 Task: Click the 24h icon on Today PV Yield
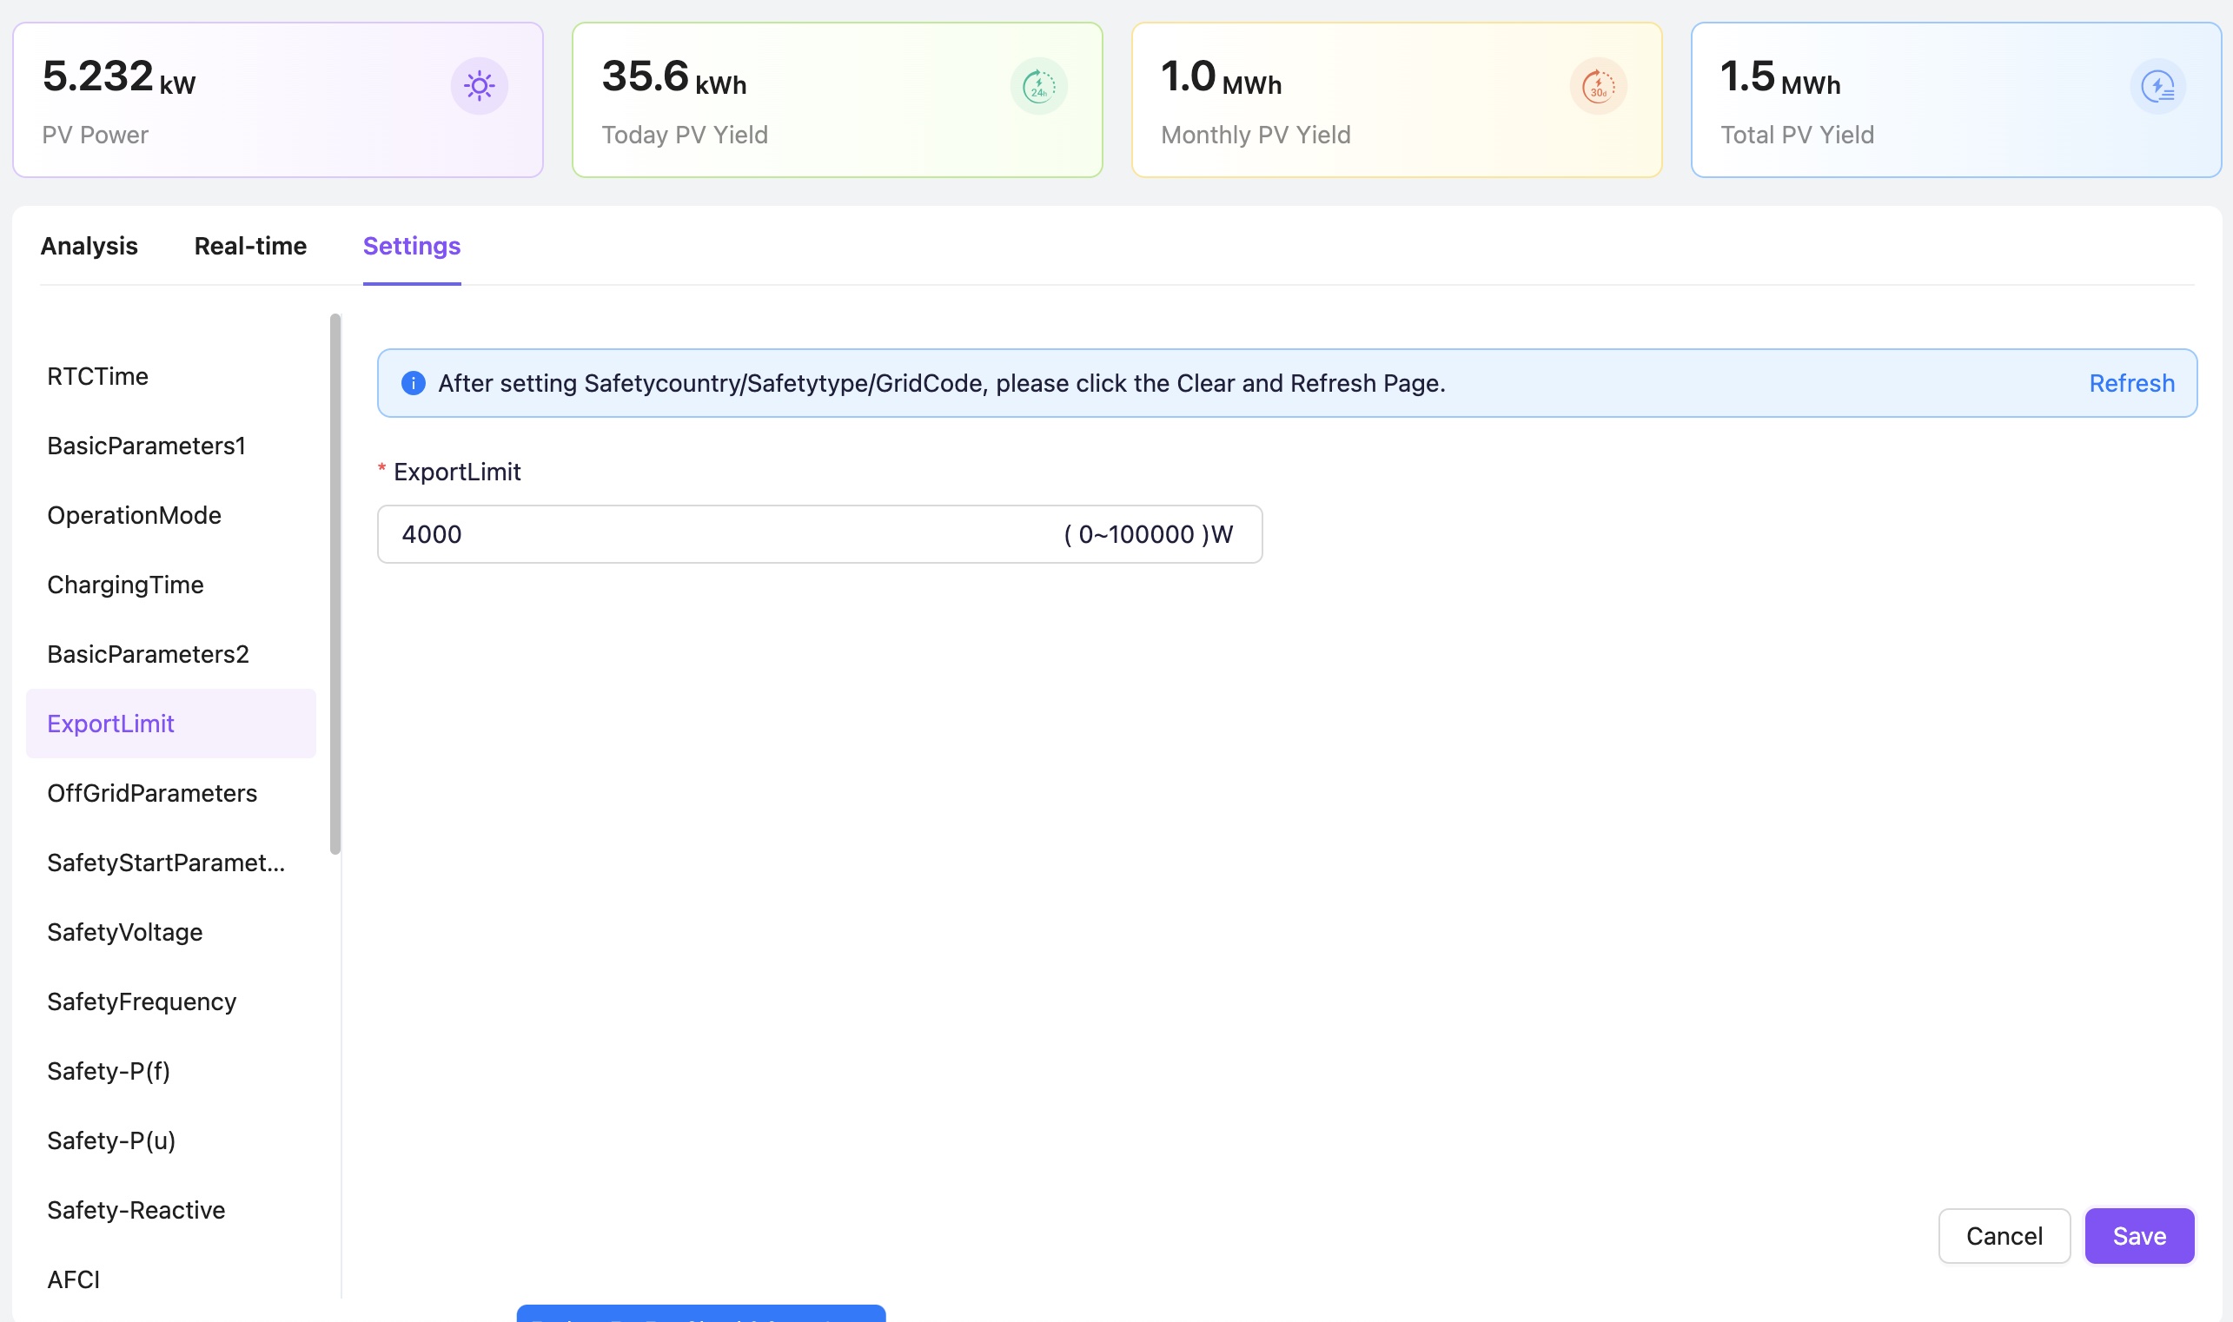[x=1038, y=86]
